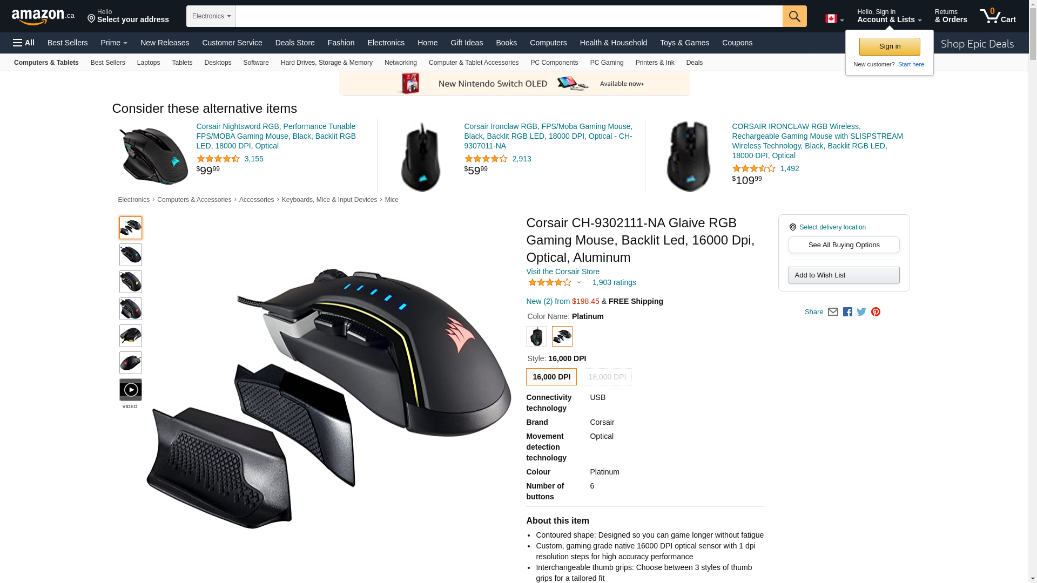
Task: Expand the star ratings breakdown chevron
Action: [x=578, y=283]
